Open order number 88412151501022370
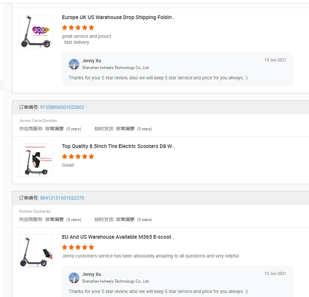Screen dimensions: 309x297 [x=62, y=198]
